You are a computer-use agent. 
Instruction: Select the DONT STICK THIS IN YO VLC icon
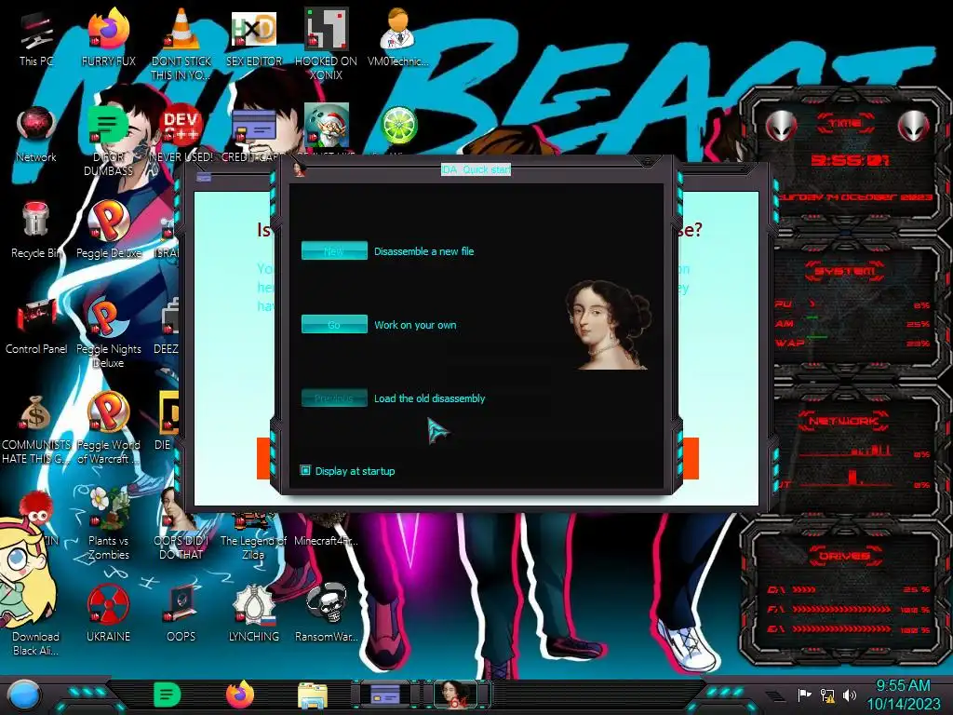181,45
